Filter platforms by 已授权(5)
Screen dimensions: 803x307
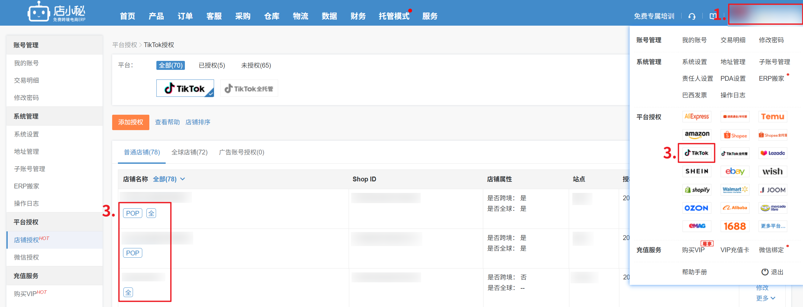[x=211, y=65]
